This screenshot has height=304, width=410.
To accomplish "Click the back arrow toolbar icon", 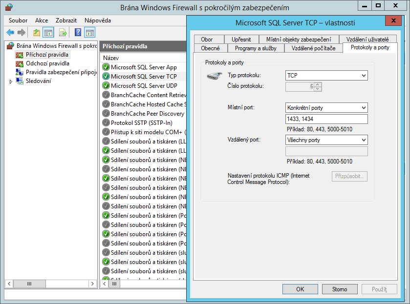I will (x=10, y=33).
